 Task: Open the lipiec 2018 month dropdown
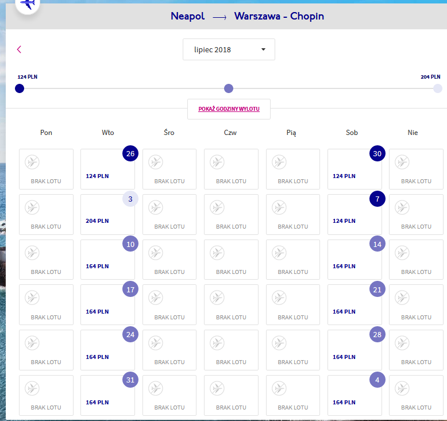[x=229, y=49]
